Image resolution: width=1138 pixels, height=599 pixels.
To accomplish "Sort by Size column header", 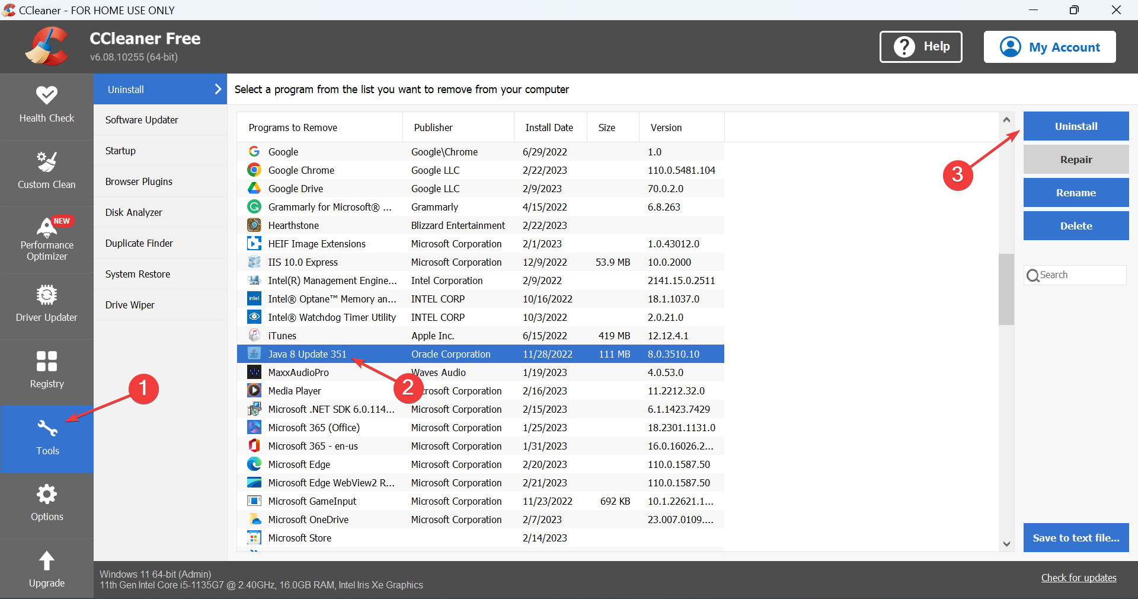I will 613,128.
